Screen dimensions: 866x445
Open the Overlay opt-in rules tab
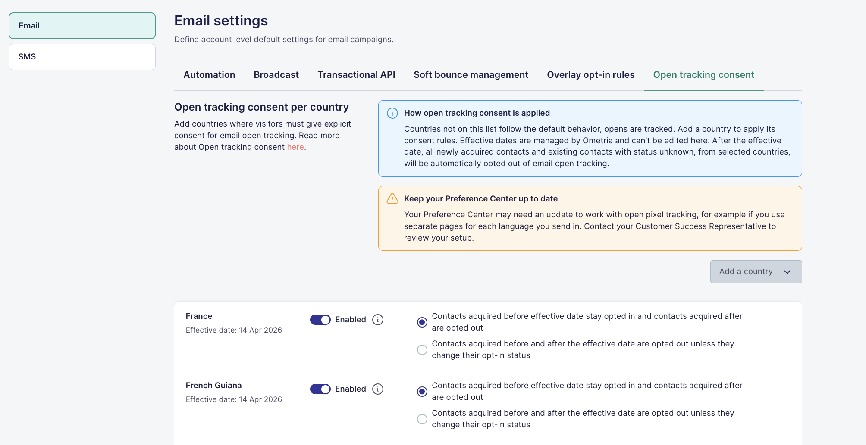coord(590,75)
